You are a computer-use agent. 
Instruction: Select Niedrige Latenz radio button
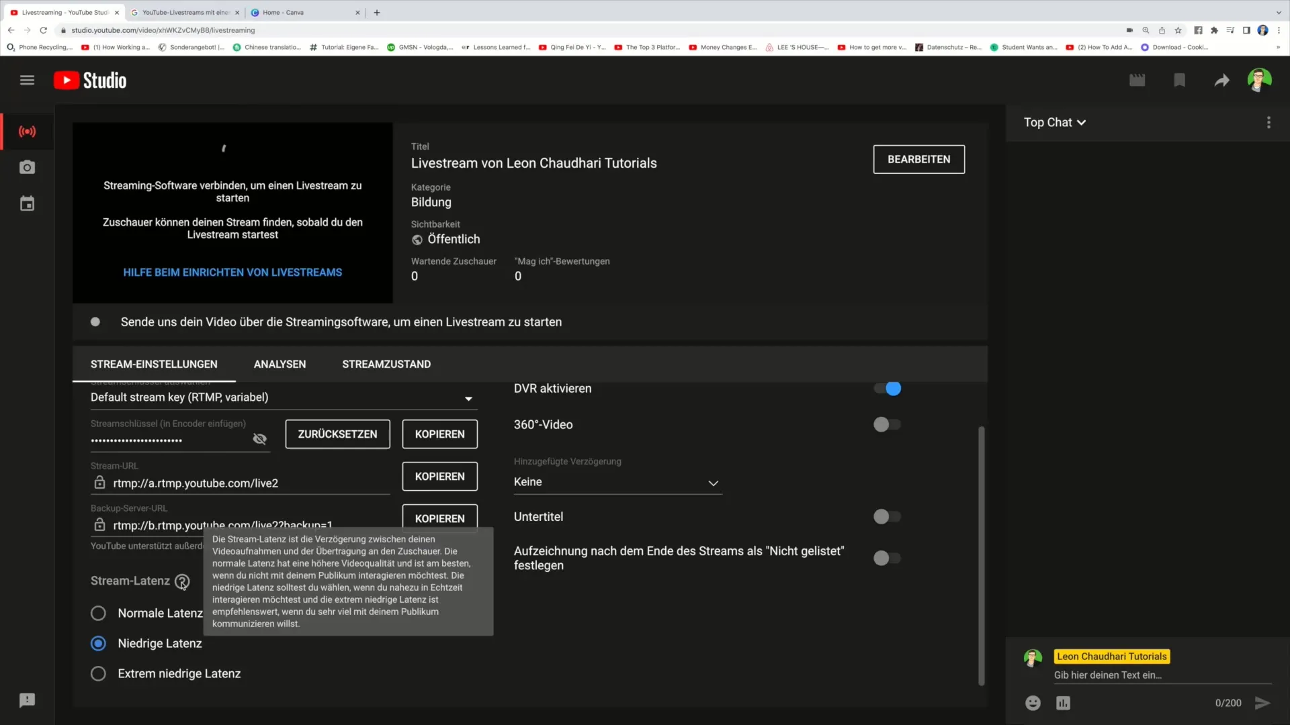(98, 644)
